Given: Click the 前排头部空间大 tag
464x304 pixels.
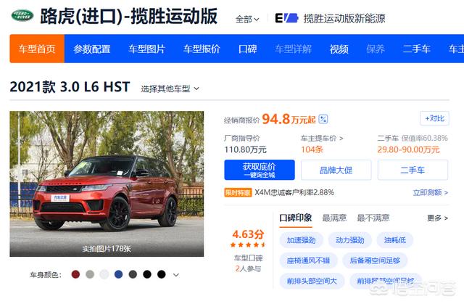Looking at the screenshot, I should click(312, 281).
